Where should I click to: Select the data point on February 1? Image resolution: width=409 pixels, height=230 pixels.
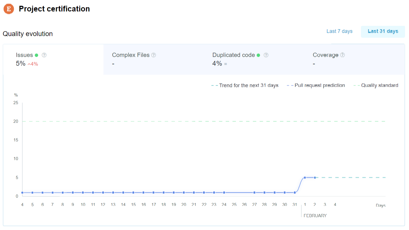point(304,177)
